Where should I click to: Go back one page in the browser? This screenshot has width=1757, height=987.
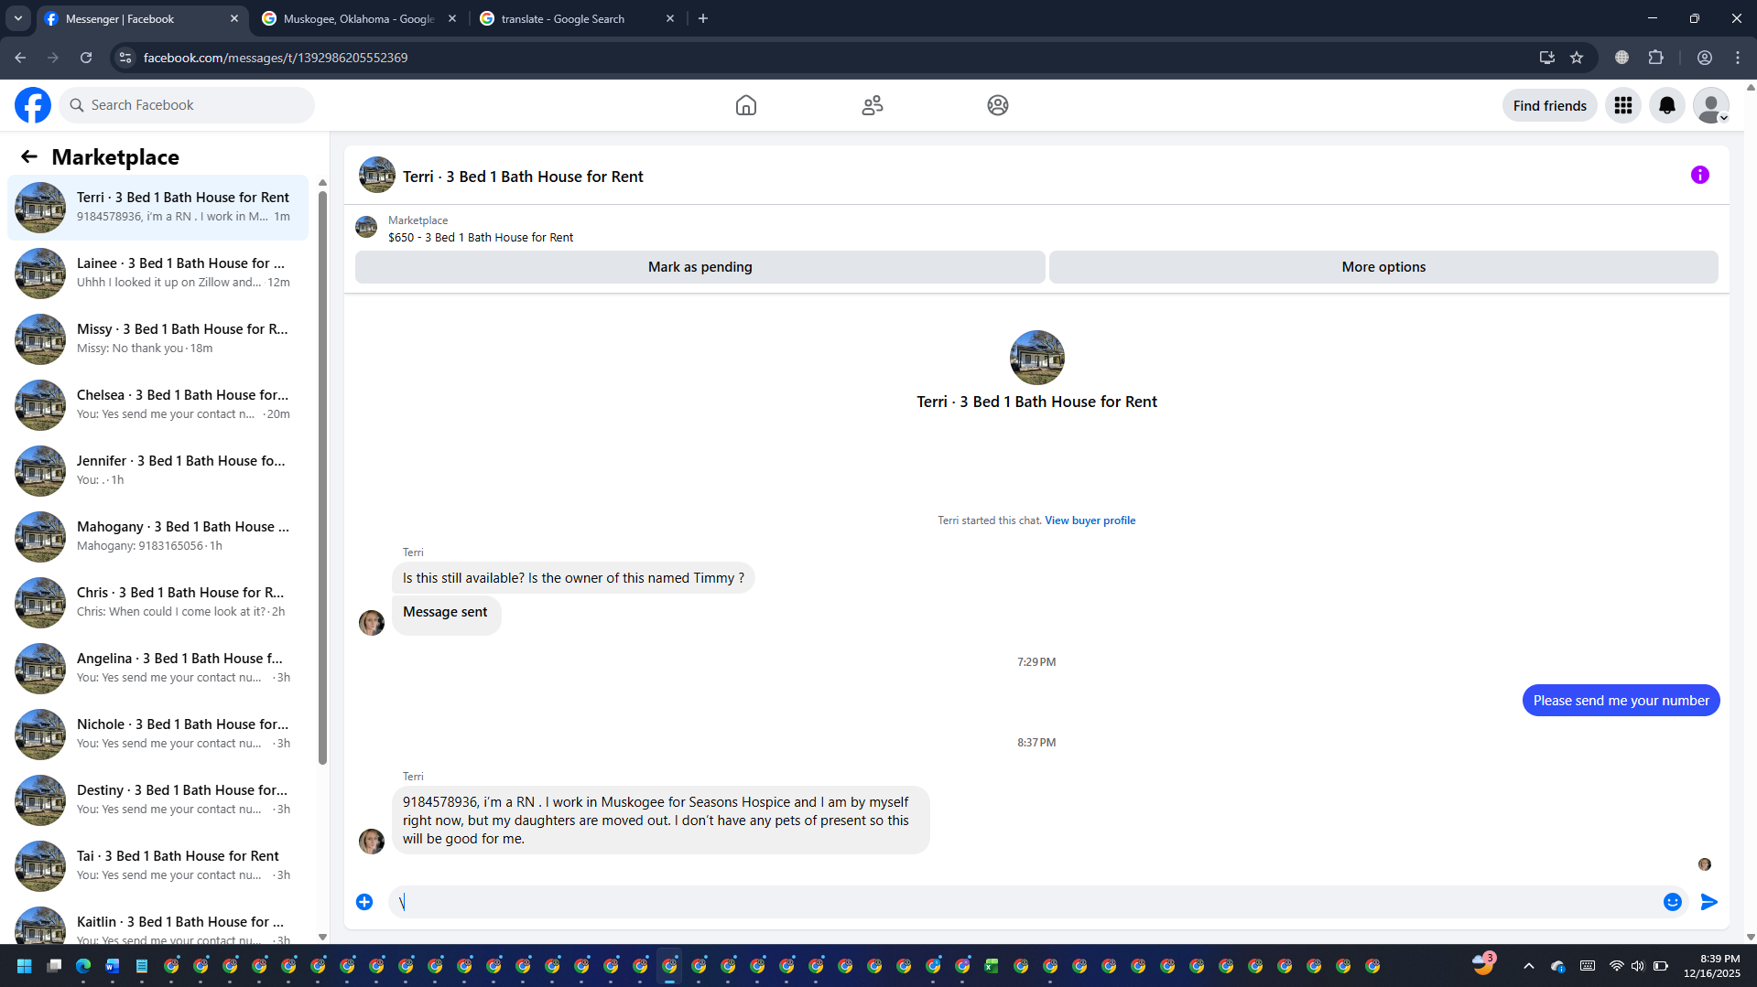pyautogui.click(x=20, y=58)
